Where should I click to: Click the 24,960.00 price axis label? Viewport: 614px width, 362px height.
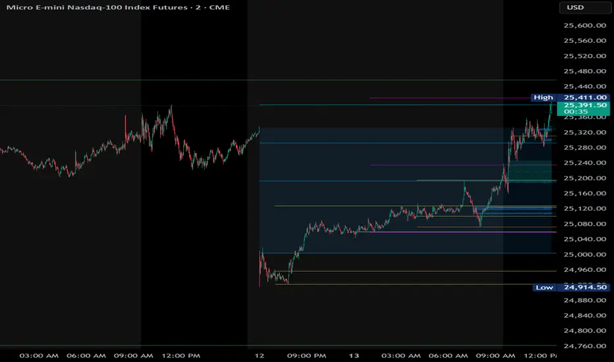pos(584,270)
